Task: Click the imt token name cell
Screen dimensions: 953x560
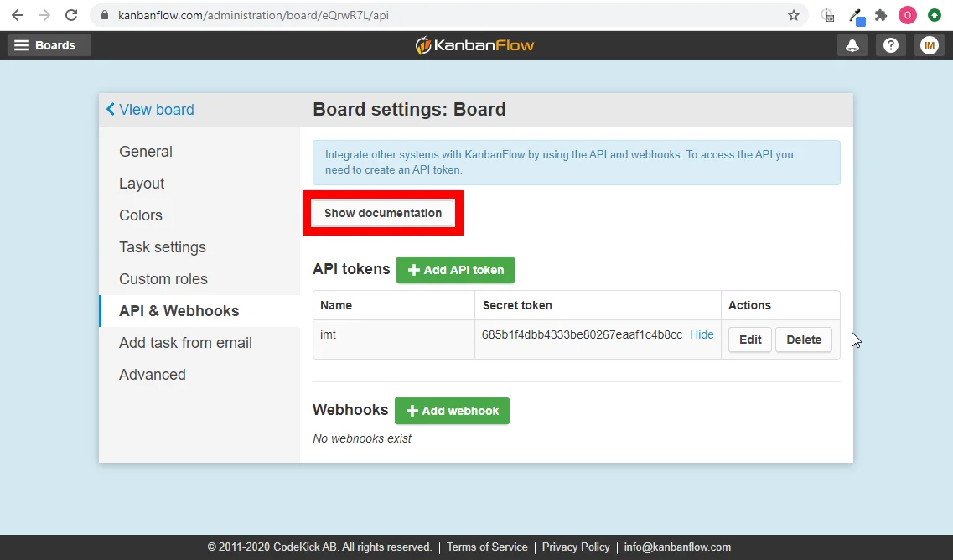Action: [394, 340]
